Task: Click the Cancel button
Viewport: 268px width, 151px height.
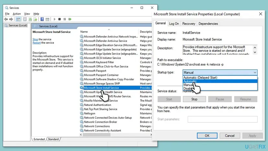Action: pos(230,135)
